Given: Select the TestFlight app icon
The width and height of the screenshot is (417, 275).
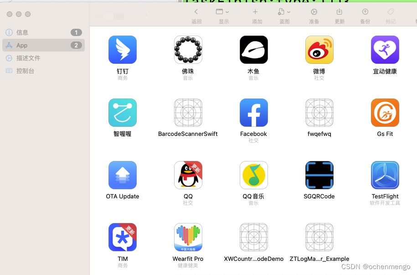Looking at the screenshot, I should click(385, 175).
